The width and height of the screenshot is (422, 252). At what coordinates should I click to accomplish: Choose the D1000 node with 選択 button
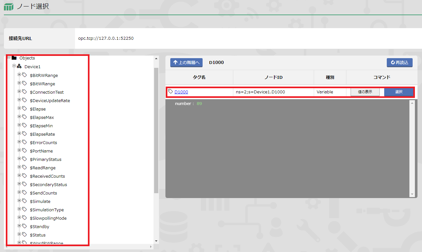point(399,92)
